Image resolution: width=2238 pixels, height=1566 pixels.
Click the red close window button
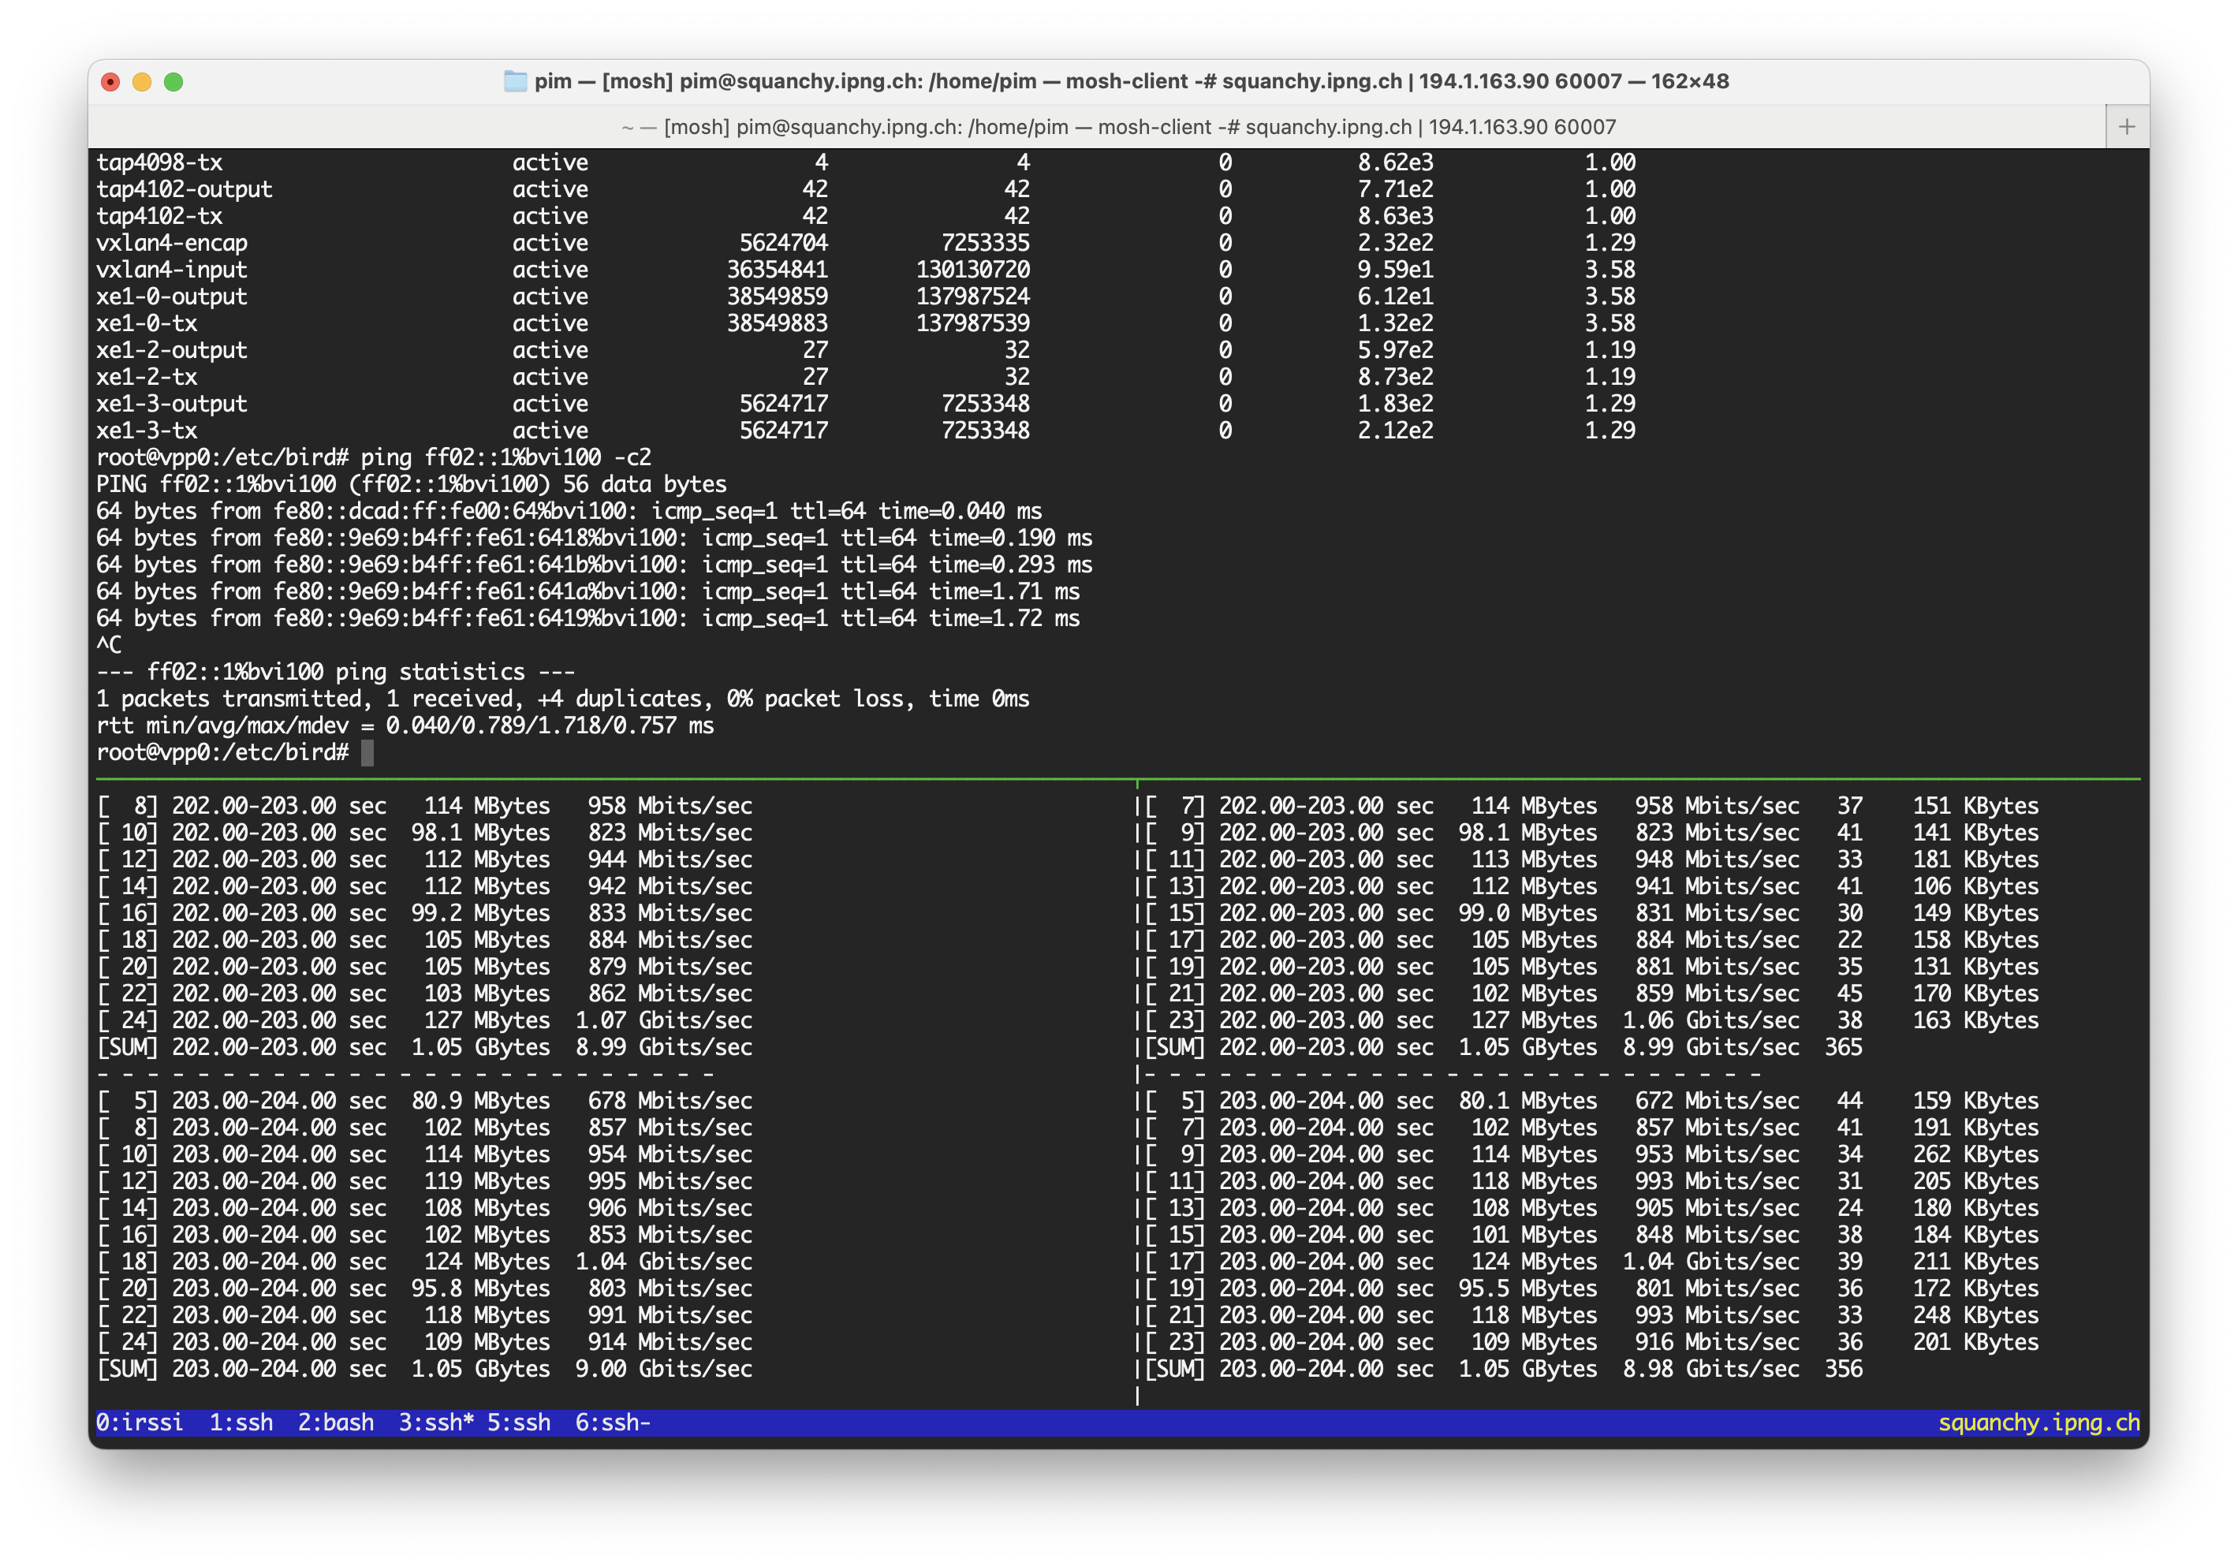pos(111,82)
